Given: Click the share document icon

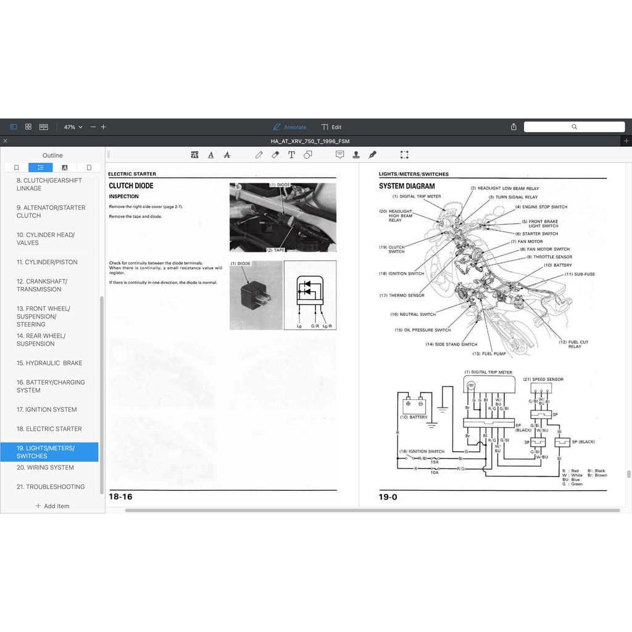Looking at the screenshot, I should (x=513, y=127).
